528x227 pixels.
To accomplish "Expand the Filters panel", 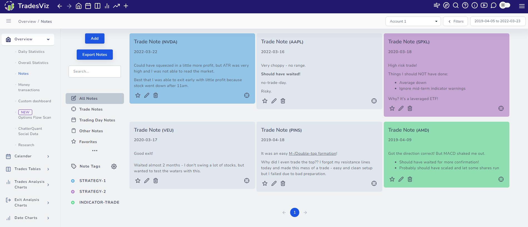I will point(455,21).
